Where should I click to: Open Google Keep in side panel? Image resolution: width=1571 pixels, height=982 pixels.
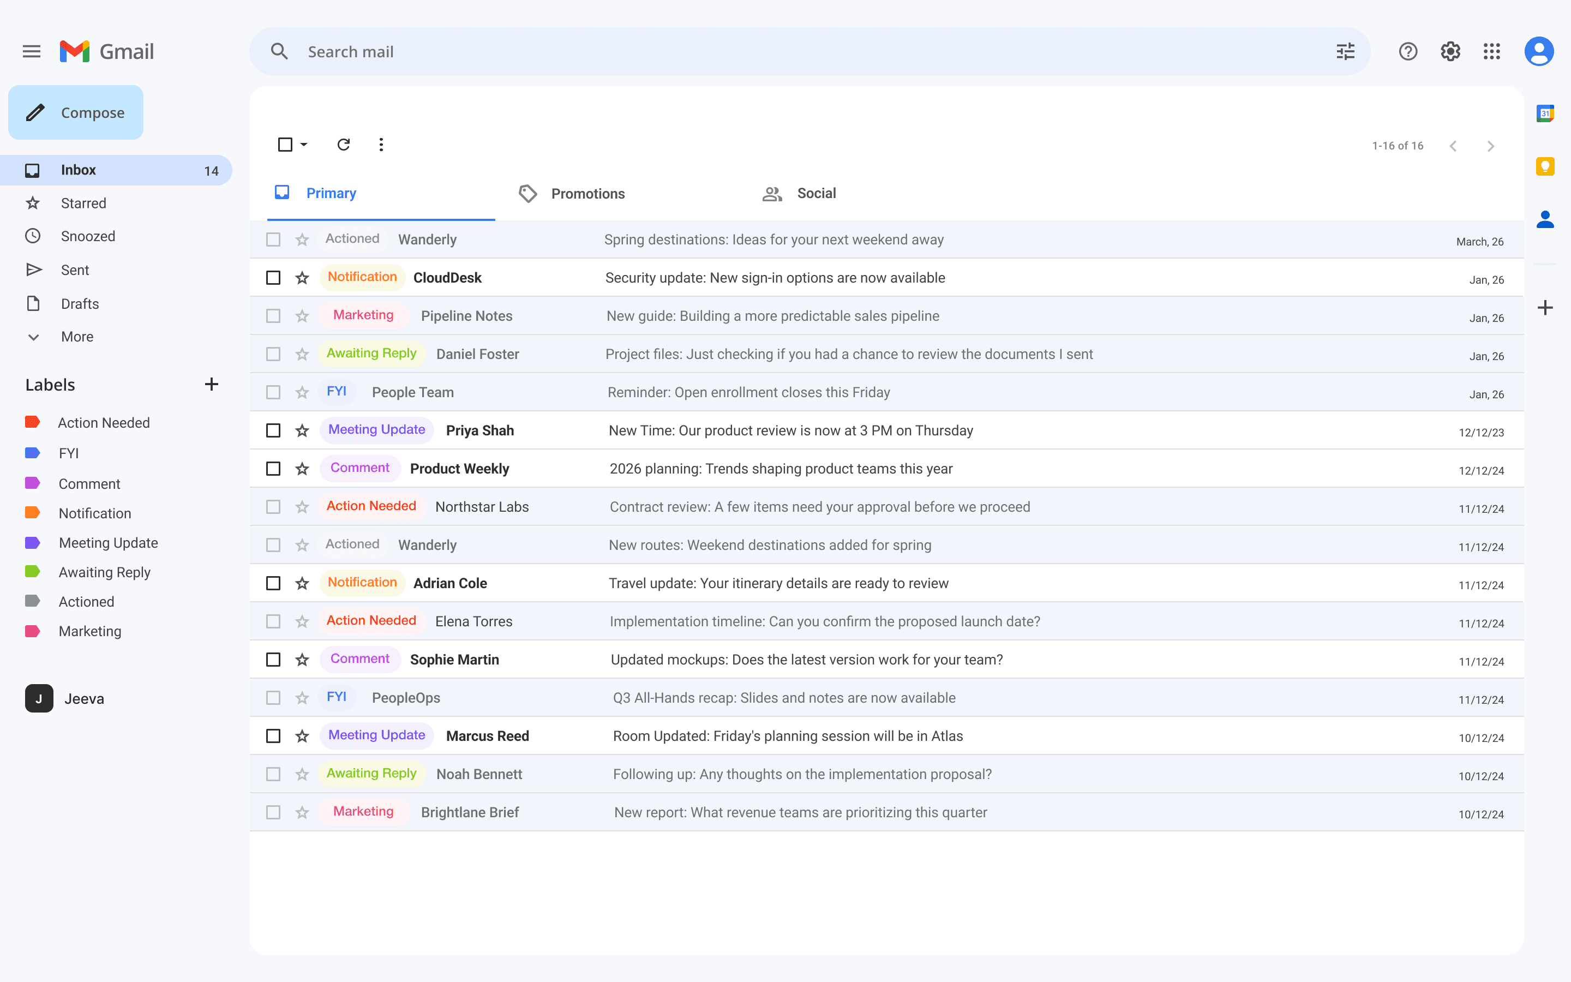[1545, 166]
